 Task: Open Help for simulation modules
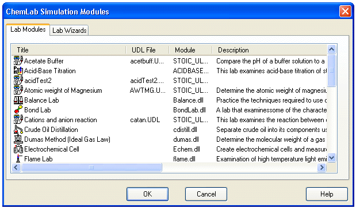tap(327, 194)
